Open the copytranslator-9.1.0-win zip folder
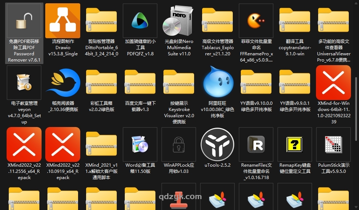 [295, 21]
